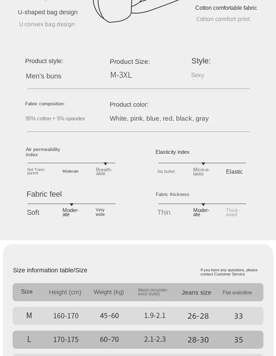
Task: Select the "Elastic" elasticity label
Action: tap(234, 172)
